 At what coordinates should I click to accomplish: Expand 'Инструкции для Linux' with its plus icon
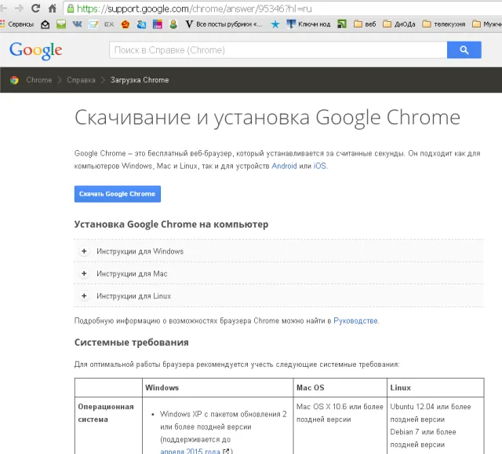[84, 295]
